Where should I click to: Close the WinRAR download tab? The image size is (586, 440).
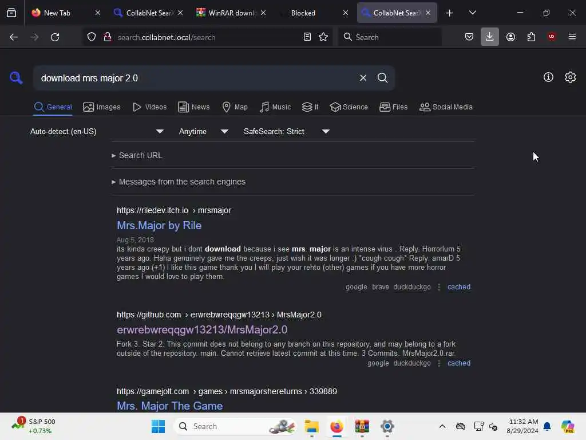tap(263, 13)
